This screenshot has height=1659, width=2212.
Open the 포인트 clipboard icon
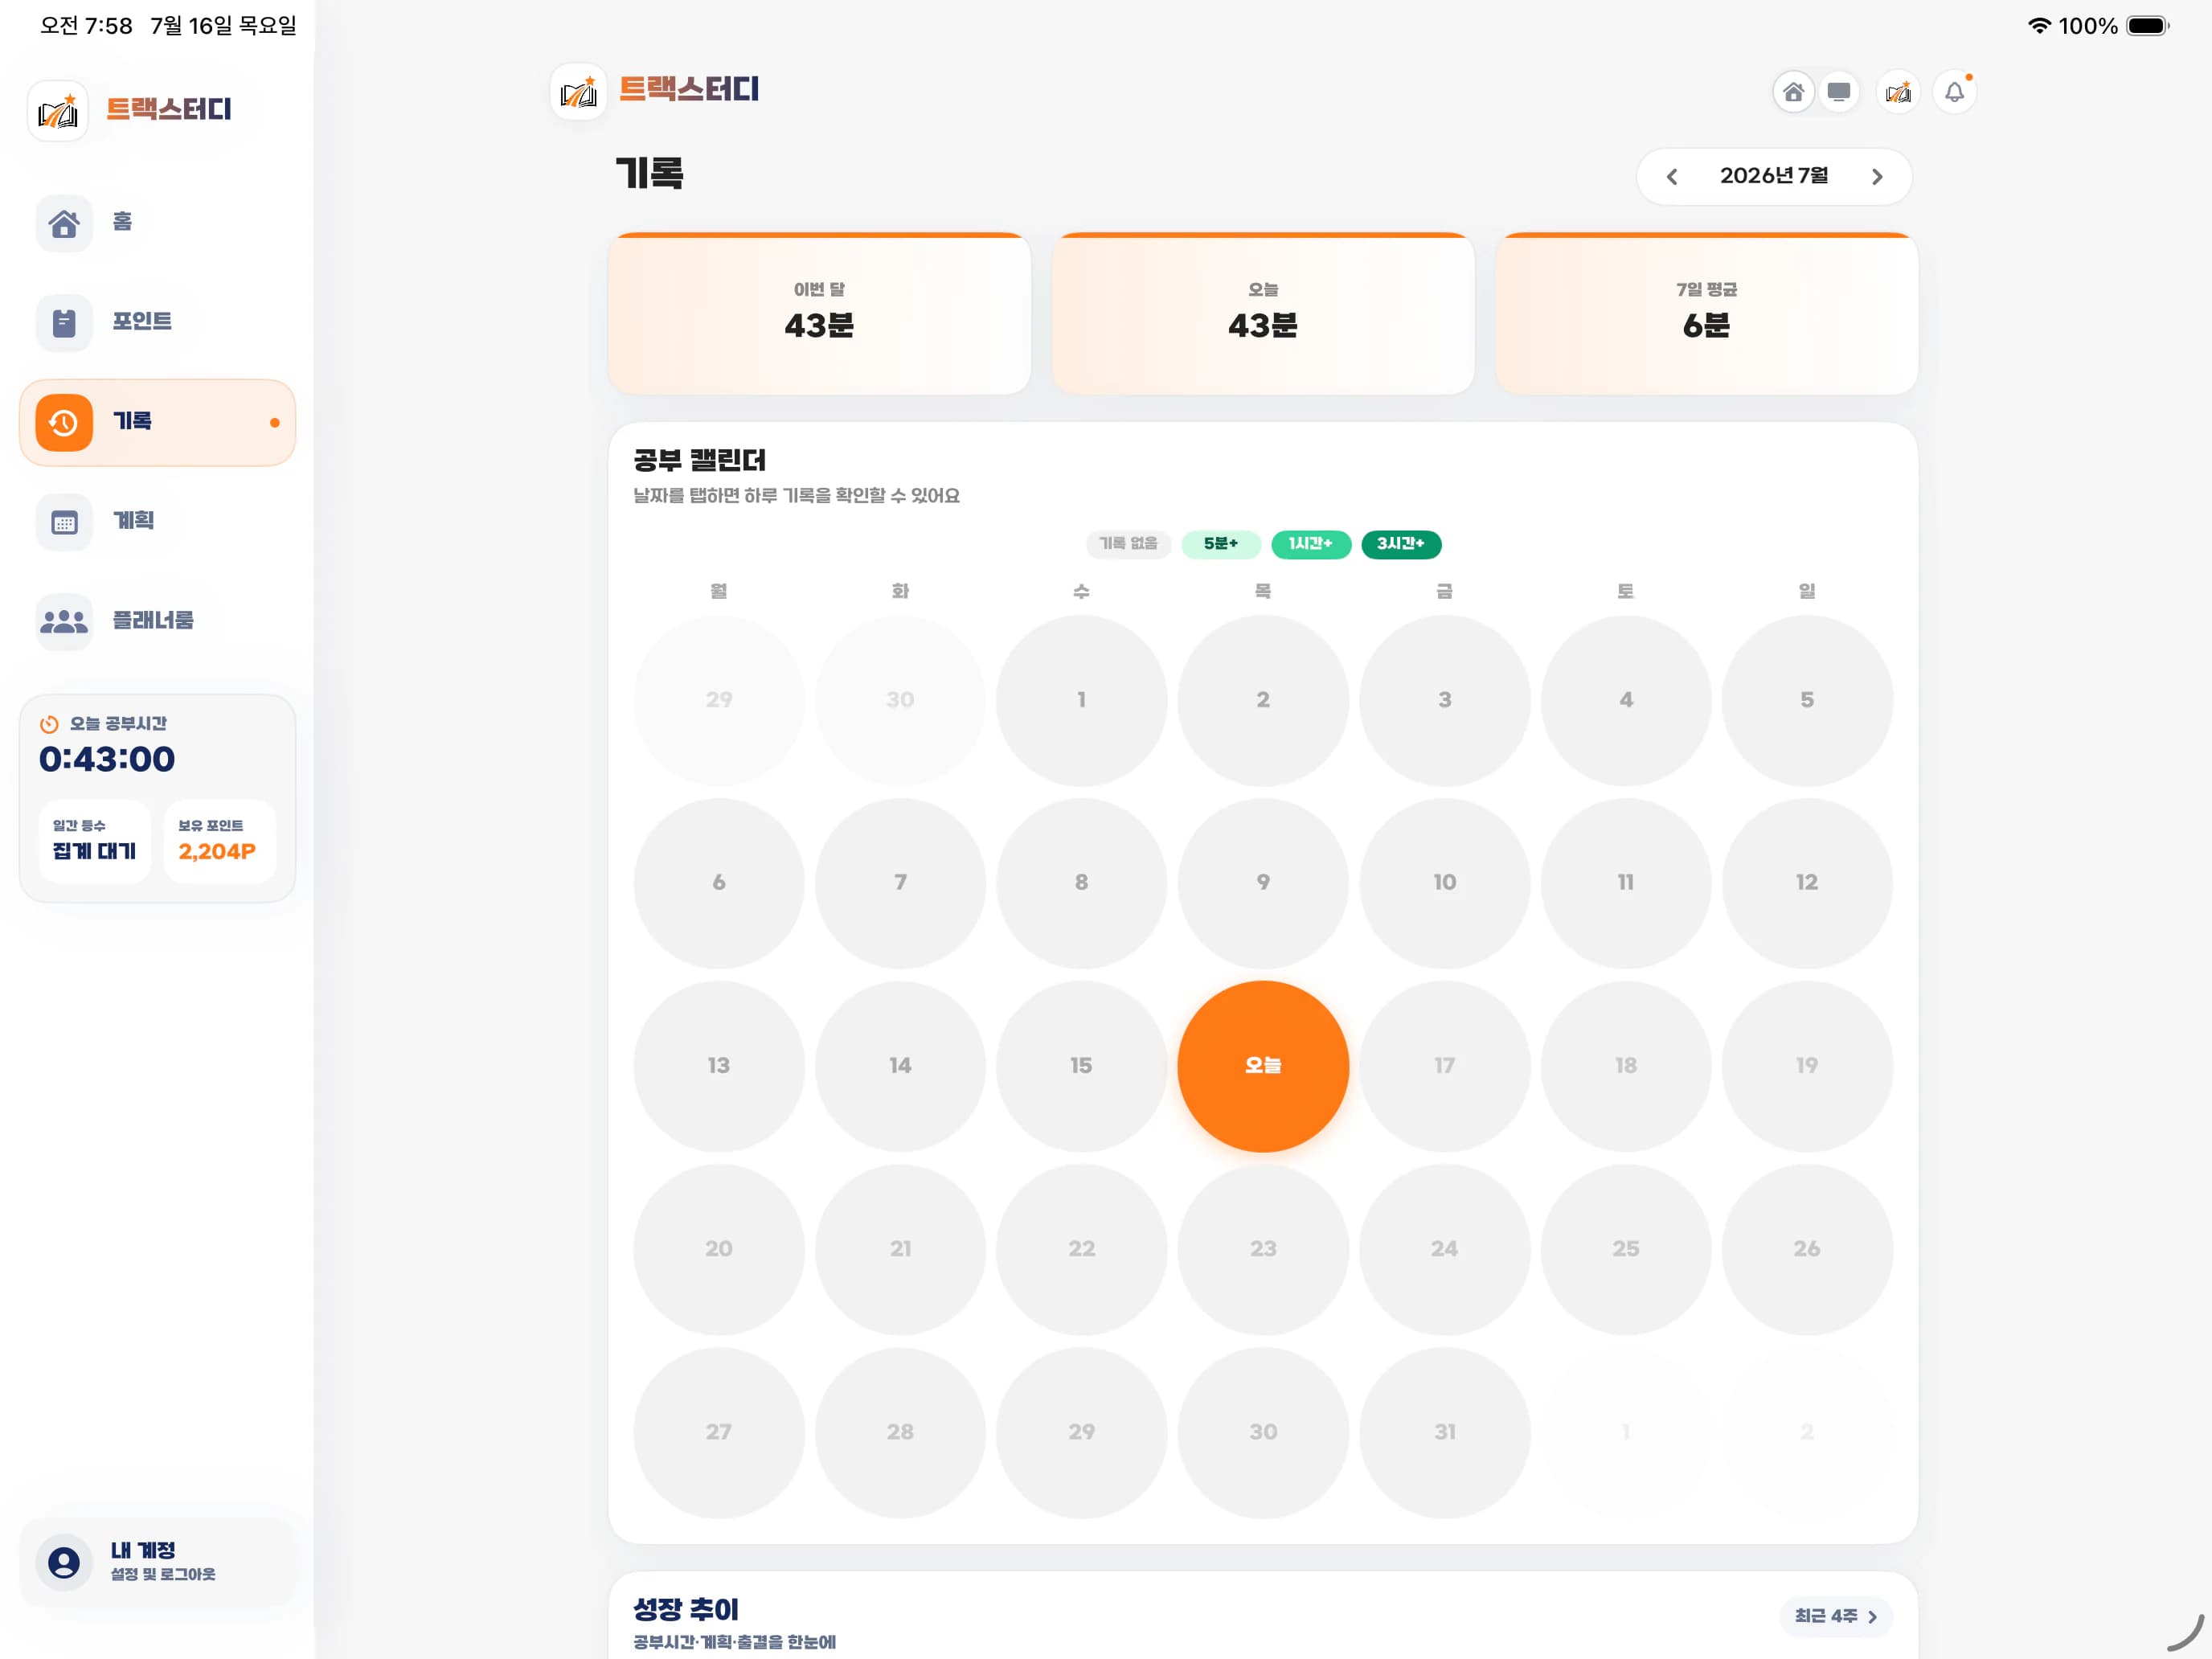pyautogui.click(x=64, y=323)
